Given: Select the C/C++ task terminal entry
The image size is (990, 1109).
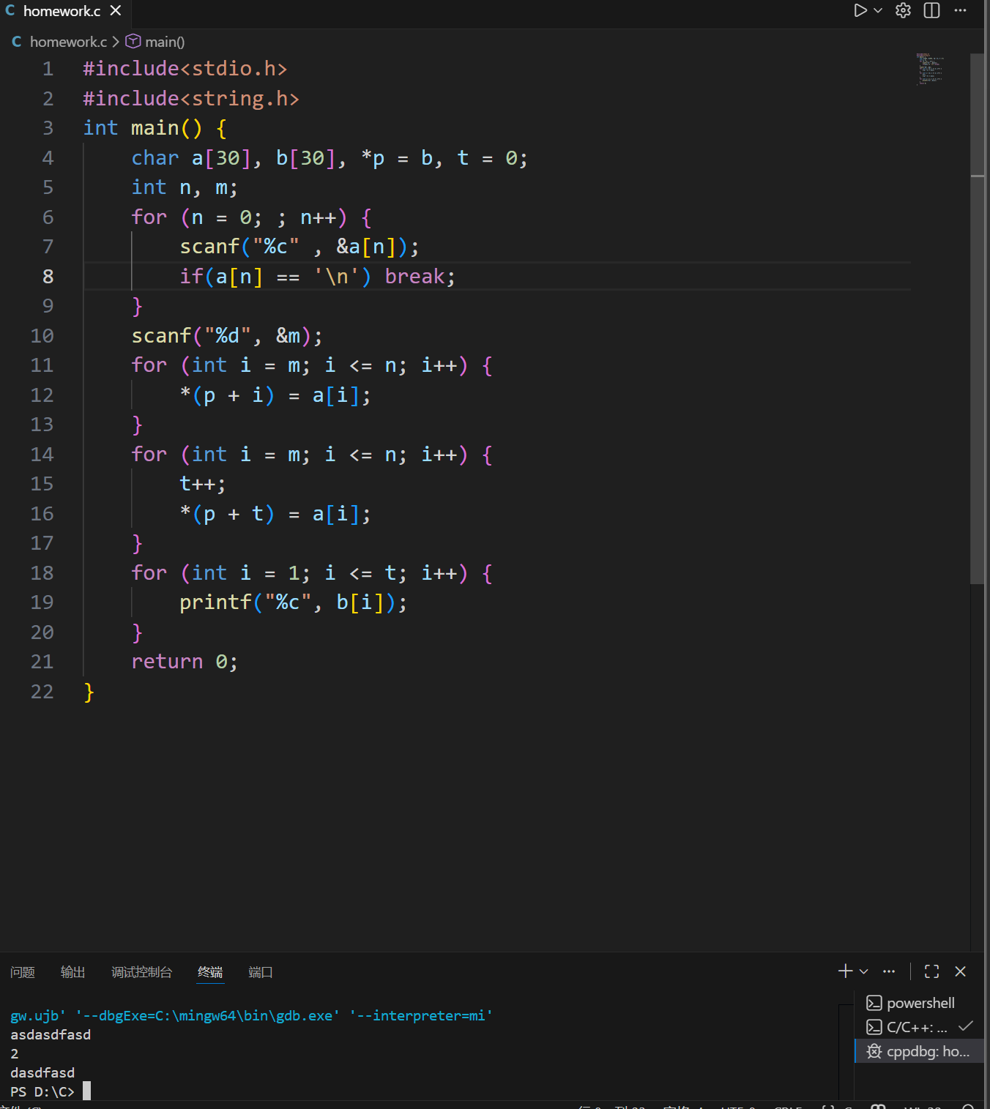Looking at the screenshot, I should tap(919, 1027).
